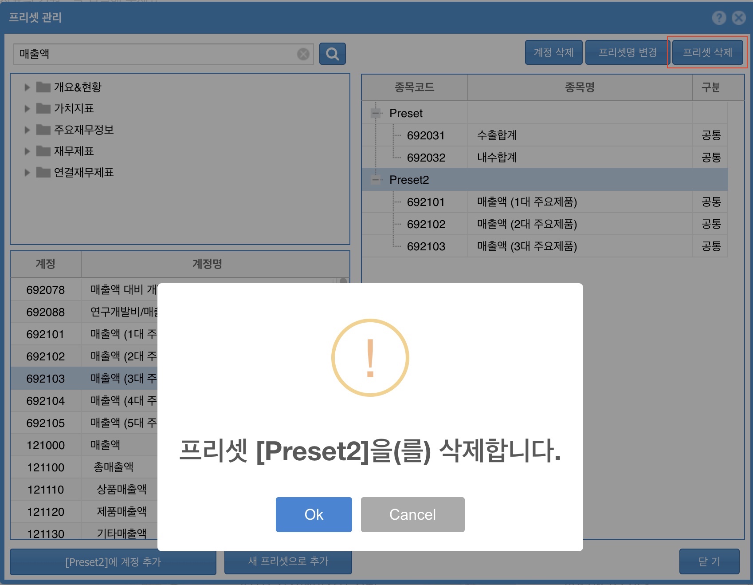Select preset item 692101 in Preset2
This screenshot has height=585, width=753.
(x=545, y=202)
